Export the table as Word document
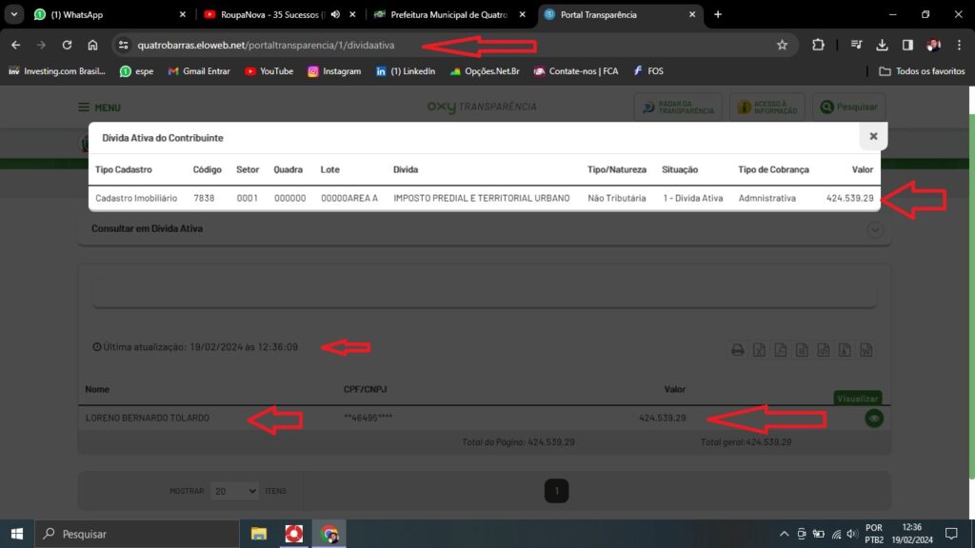The image size is (975, 548). [x=866, y=350]
